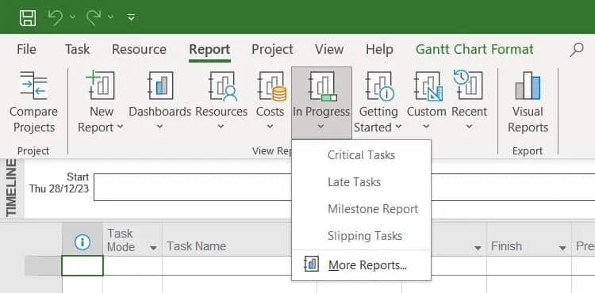This screenshot has width=595, height=293.
Task: Click the info indicator column header
Action: 83,242
